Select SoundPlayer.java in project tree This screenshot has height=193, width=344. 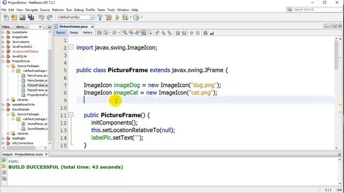pos(37,124)
